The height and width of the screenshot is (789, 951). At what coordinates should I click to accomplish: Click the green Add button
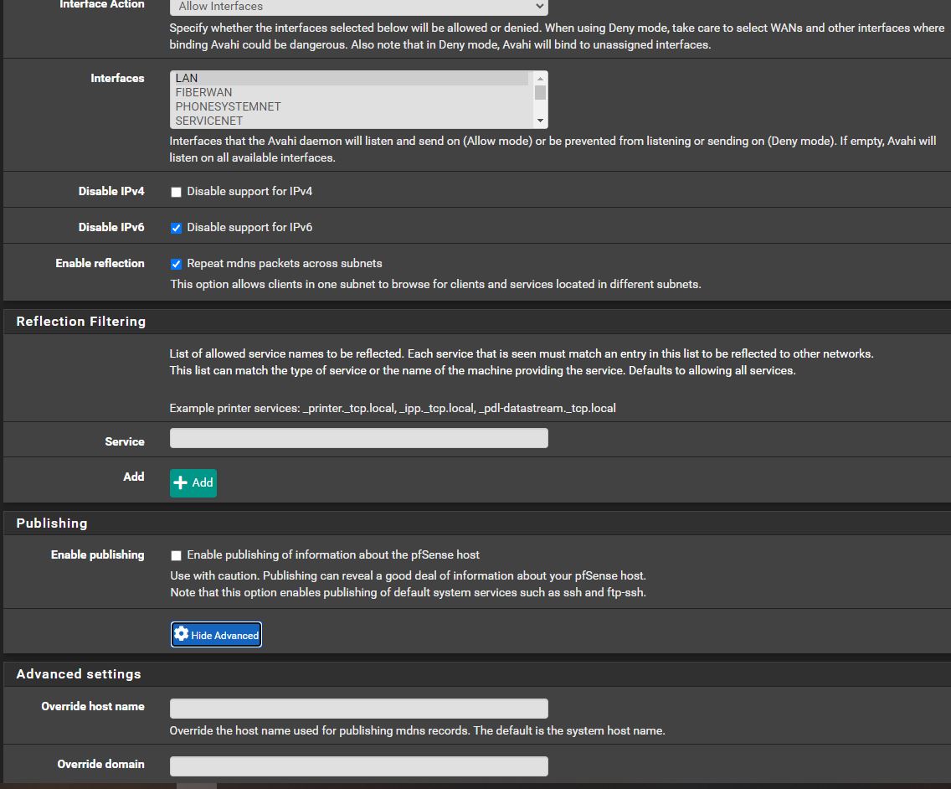193,483
